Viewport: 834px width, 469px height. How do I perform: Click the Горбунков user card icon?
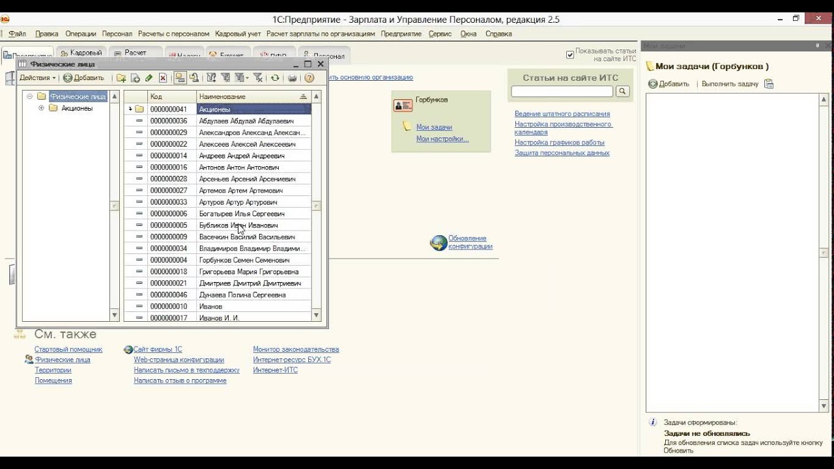[403, 105]
